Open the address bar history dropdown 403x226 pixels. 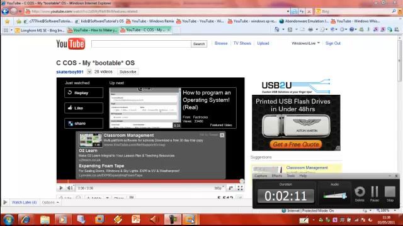click(288, 11)
